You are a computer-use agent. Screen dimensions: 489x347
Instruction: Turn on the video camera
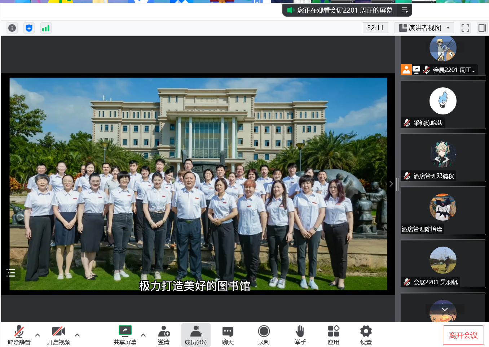[x=58, y=335]
